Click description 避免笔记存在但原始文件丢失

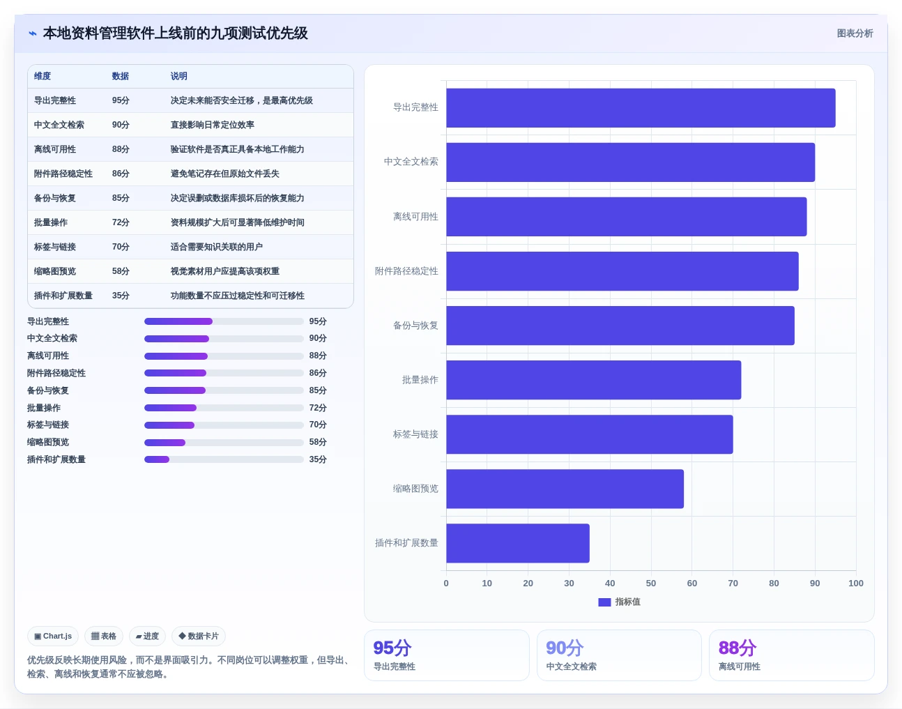[x=225, y=174]
